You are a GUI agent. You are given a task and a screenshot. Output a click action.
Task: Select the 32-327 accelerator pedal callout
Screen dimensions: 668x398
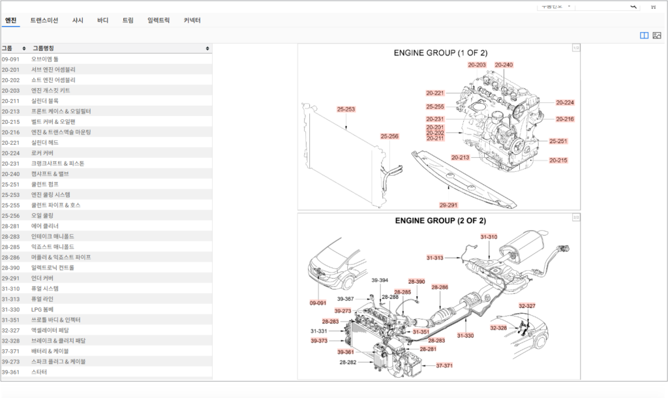pos(526,305)
